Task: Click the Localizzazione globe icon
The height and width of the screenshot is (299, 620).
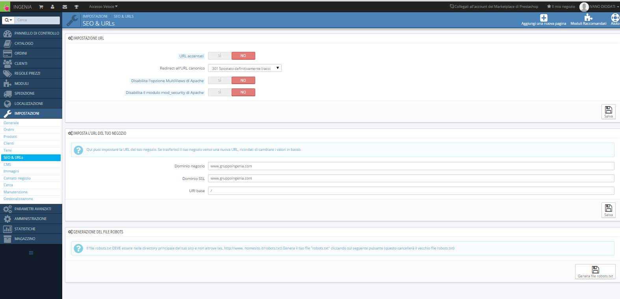Action: pyautogui.click(x=7, y=103)
